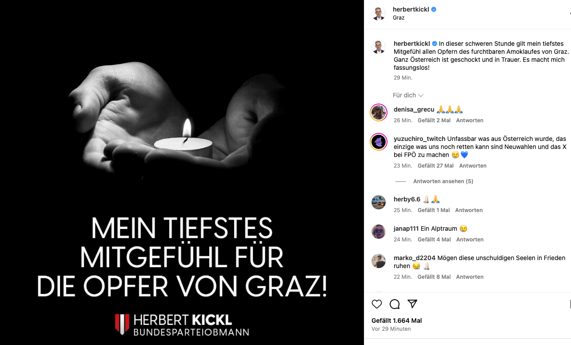
Task: Share the post via paper plane icon
Action: [x=412, y=304]
